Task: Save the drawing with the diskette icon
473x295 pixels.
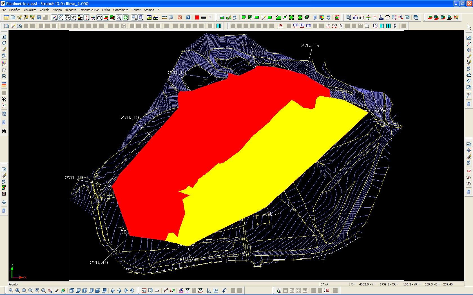Action: (x=39, y=17)
